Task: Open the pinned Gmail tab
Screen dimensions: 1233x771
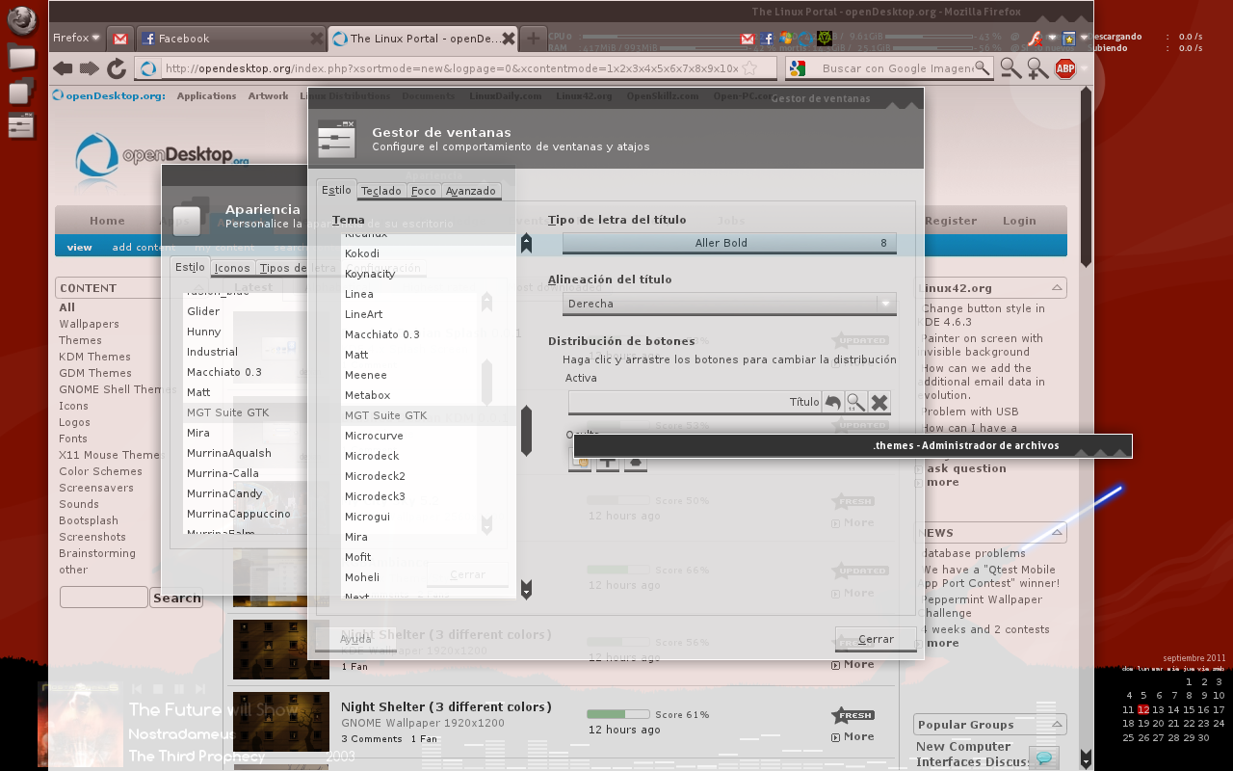Action: [x=120, y=39]
